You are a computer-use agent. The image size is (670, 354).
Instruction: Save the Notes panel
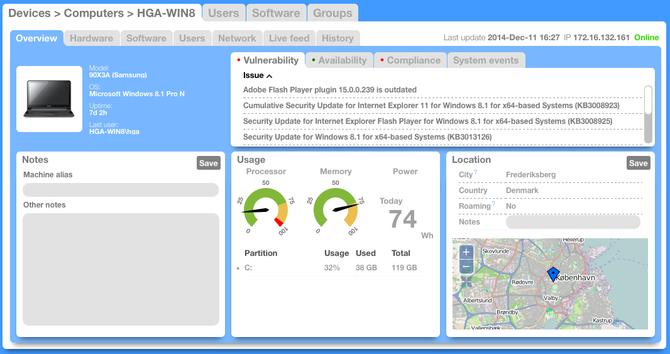tap(208, 163)
